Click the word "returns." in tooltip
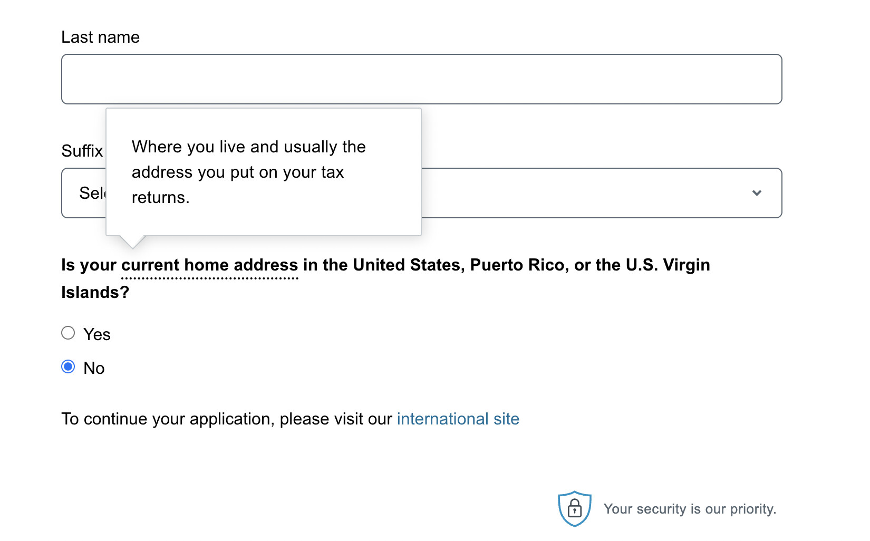The image size is (870, 541). coord(160,197)
